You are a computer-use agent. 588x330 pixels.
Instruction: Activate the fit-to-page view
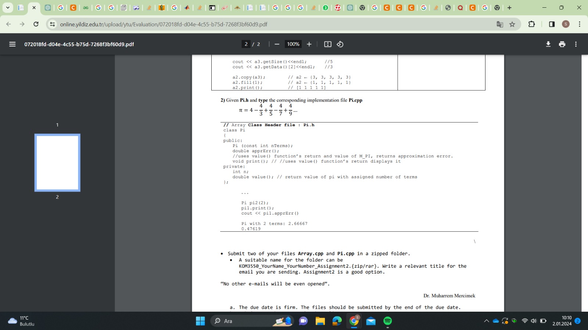[327, 44]
